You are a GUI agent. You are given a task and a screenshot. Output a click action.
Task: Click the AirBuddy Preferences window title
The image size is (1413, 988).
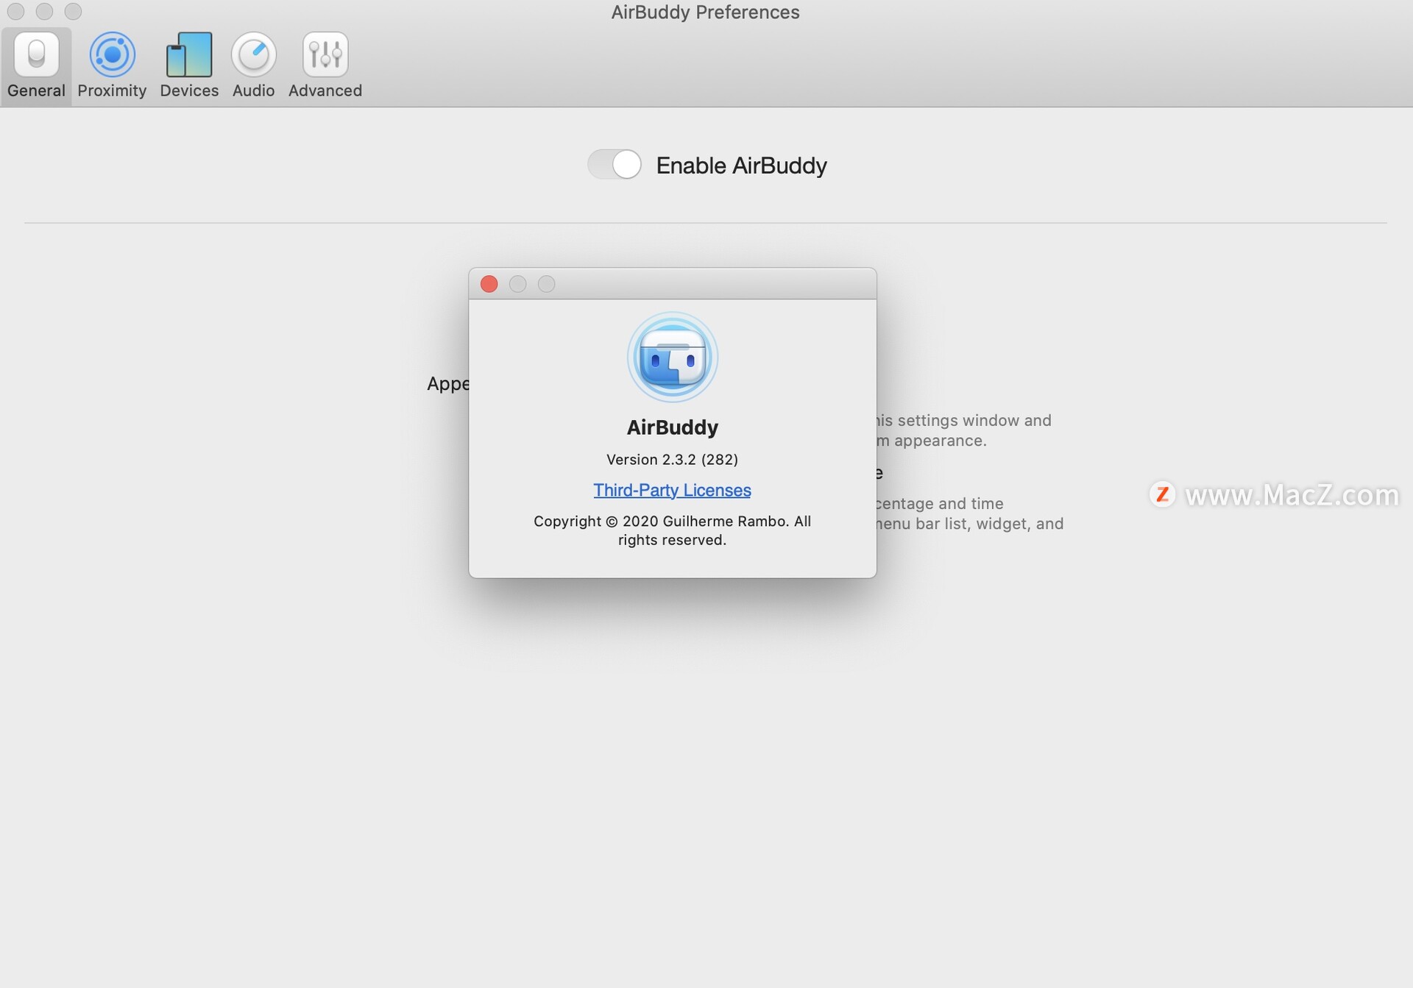705,13
